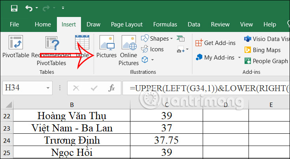The image size is (290, 159).
Task: Select cell C22 showing 39
Action: coord(167,116)
